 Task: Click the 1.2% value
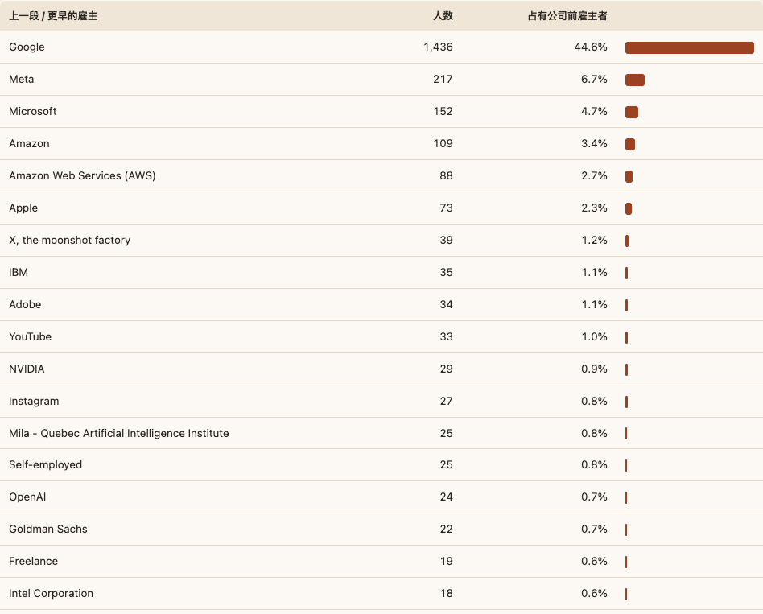594,240
